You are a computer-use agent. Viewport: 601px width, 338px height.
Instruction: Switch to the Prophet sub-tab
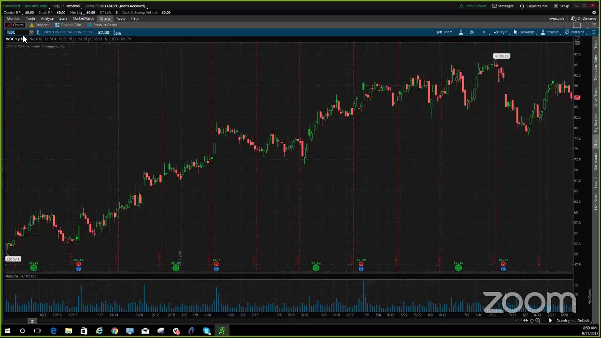tap(39, 25)
